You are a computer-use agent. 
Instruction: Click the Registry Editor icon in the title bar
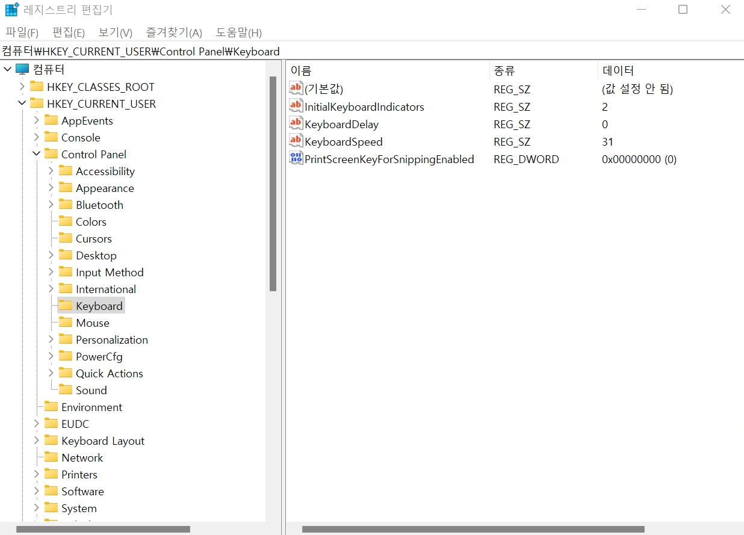11,8
